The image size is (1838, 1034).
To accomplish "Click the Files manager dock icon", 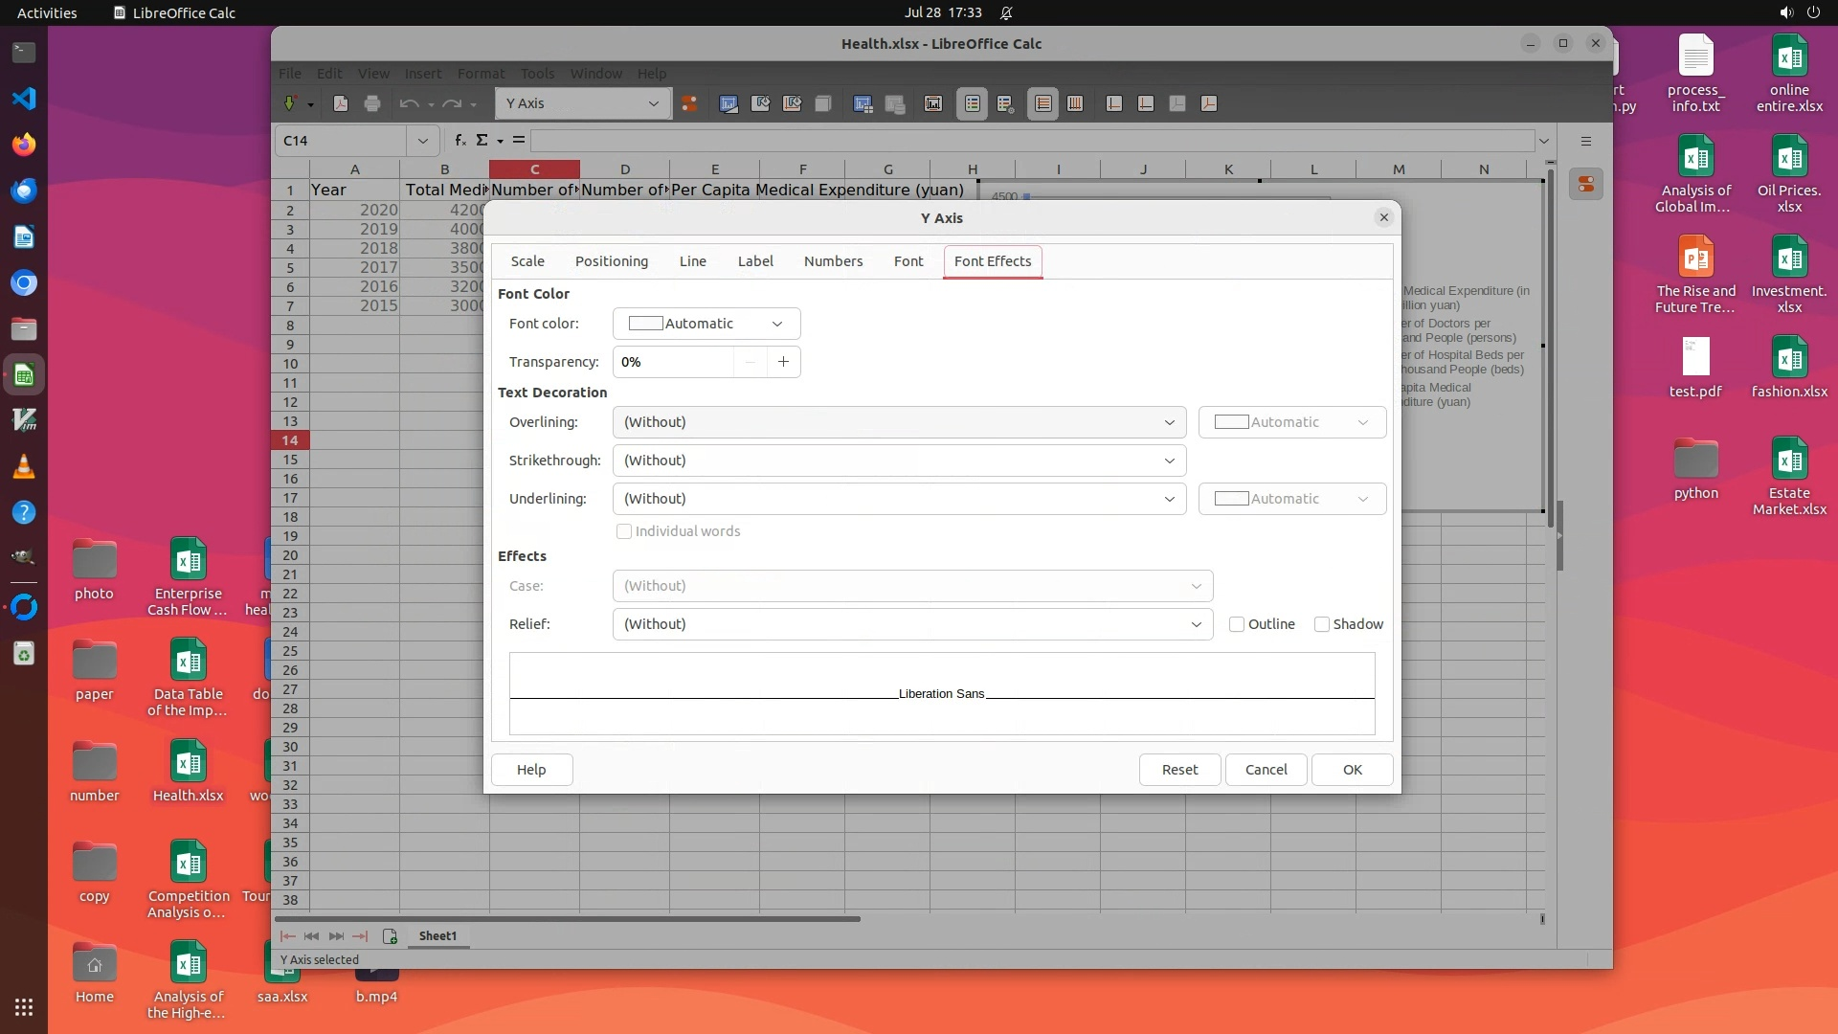I will (24, 329).
